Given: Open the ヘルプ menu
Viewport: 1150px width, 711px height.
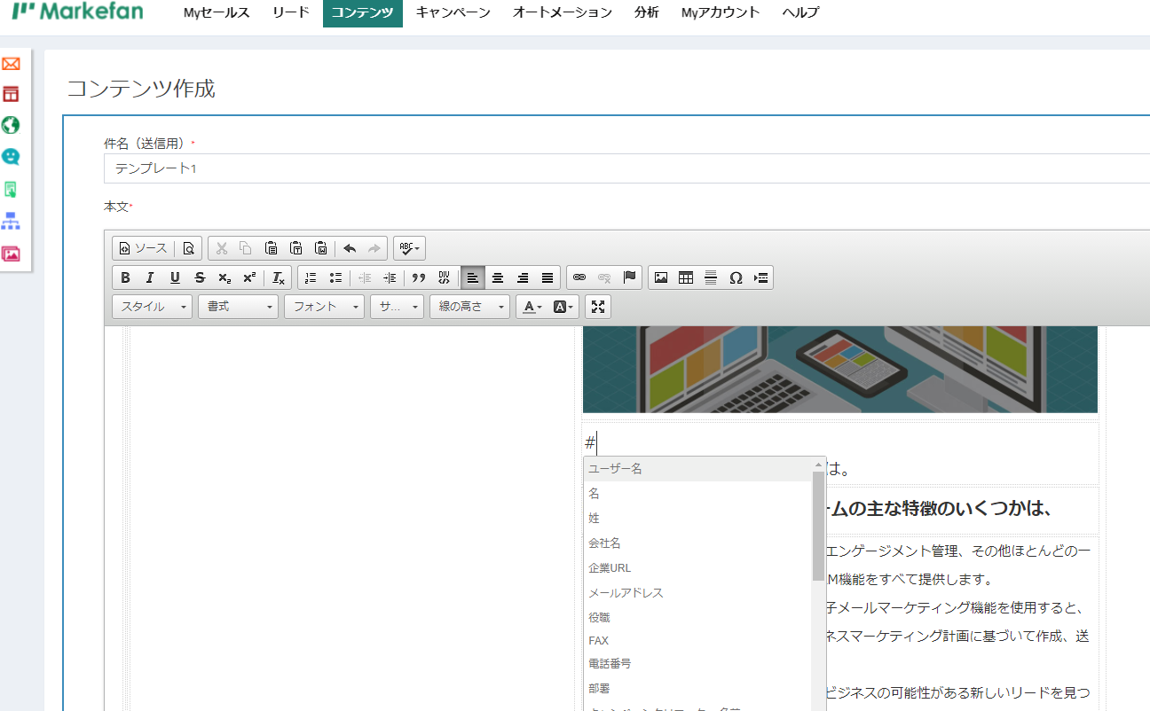Looking at the screenshot, I should [x=800, y=12].
